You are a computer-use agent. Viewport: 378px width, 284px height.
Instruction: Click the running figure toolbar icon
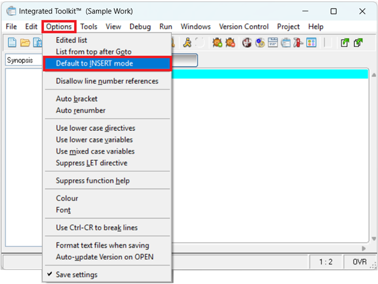pyautogui.click(x=187, y=43)
